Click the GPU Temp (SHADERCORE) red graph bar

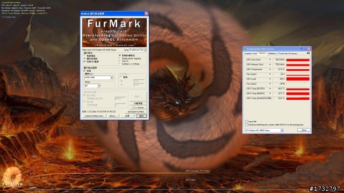298,99
